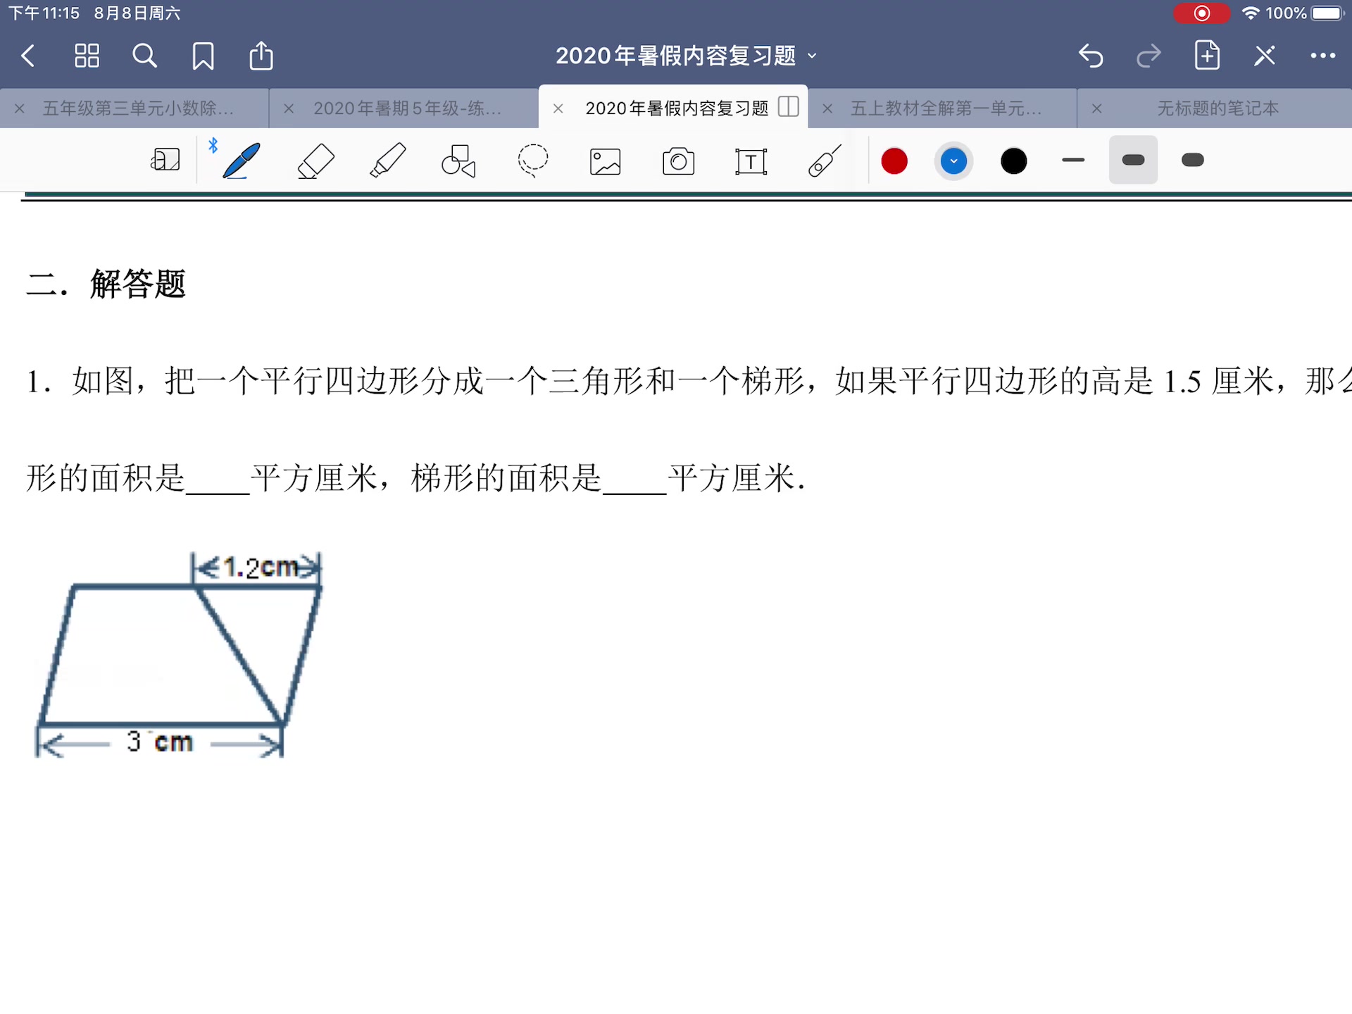
Task: Open the thumbnail grid view
Action: pyautogui.click(x=87, y=56)
